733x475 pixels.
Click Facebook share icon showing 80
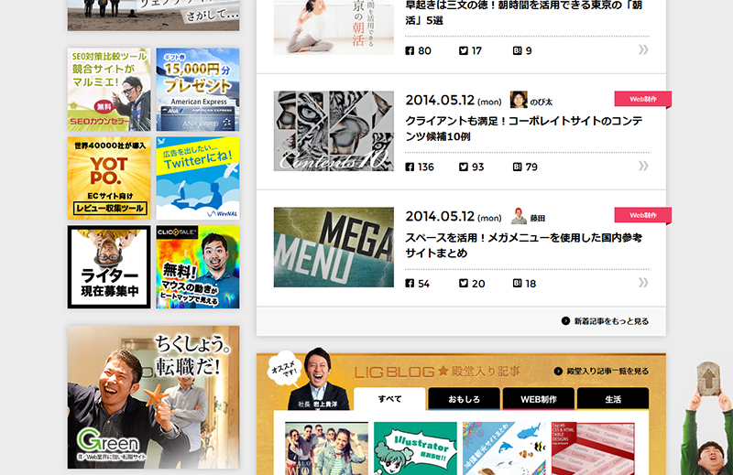click(410, 50)
